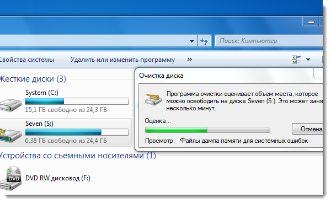The height and width of the screenshot is (203, 331).
Task: Collapse the Жесткие диски (3) group header
Action: click(x=33, y=79)
